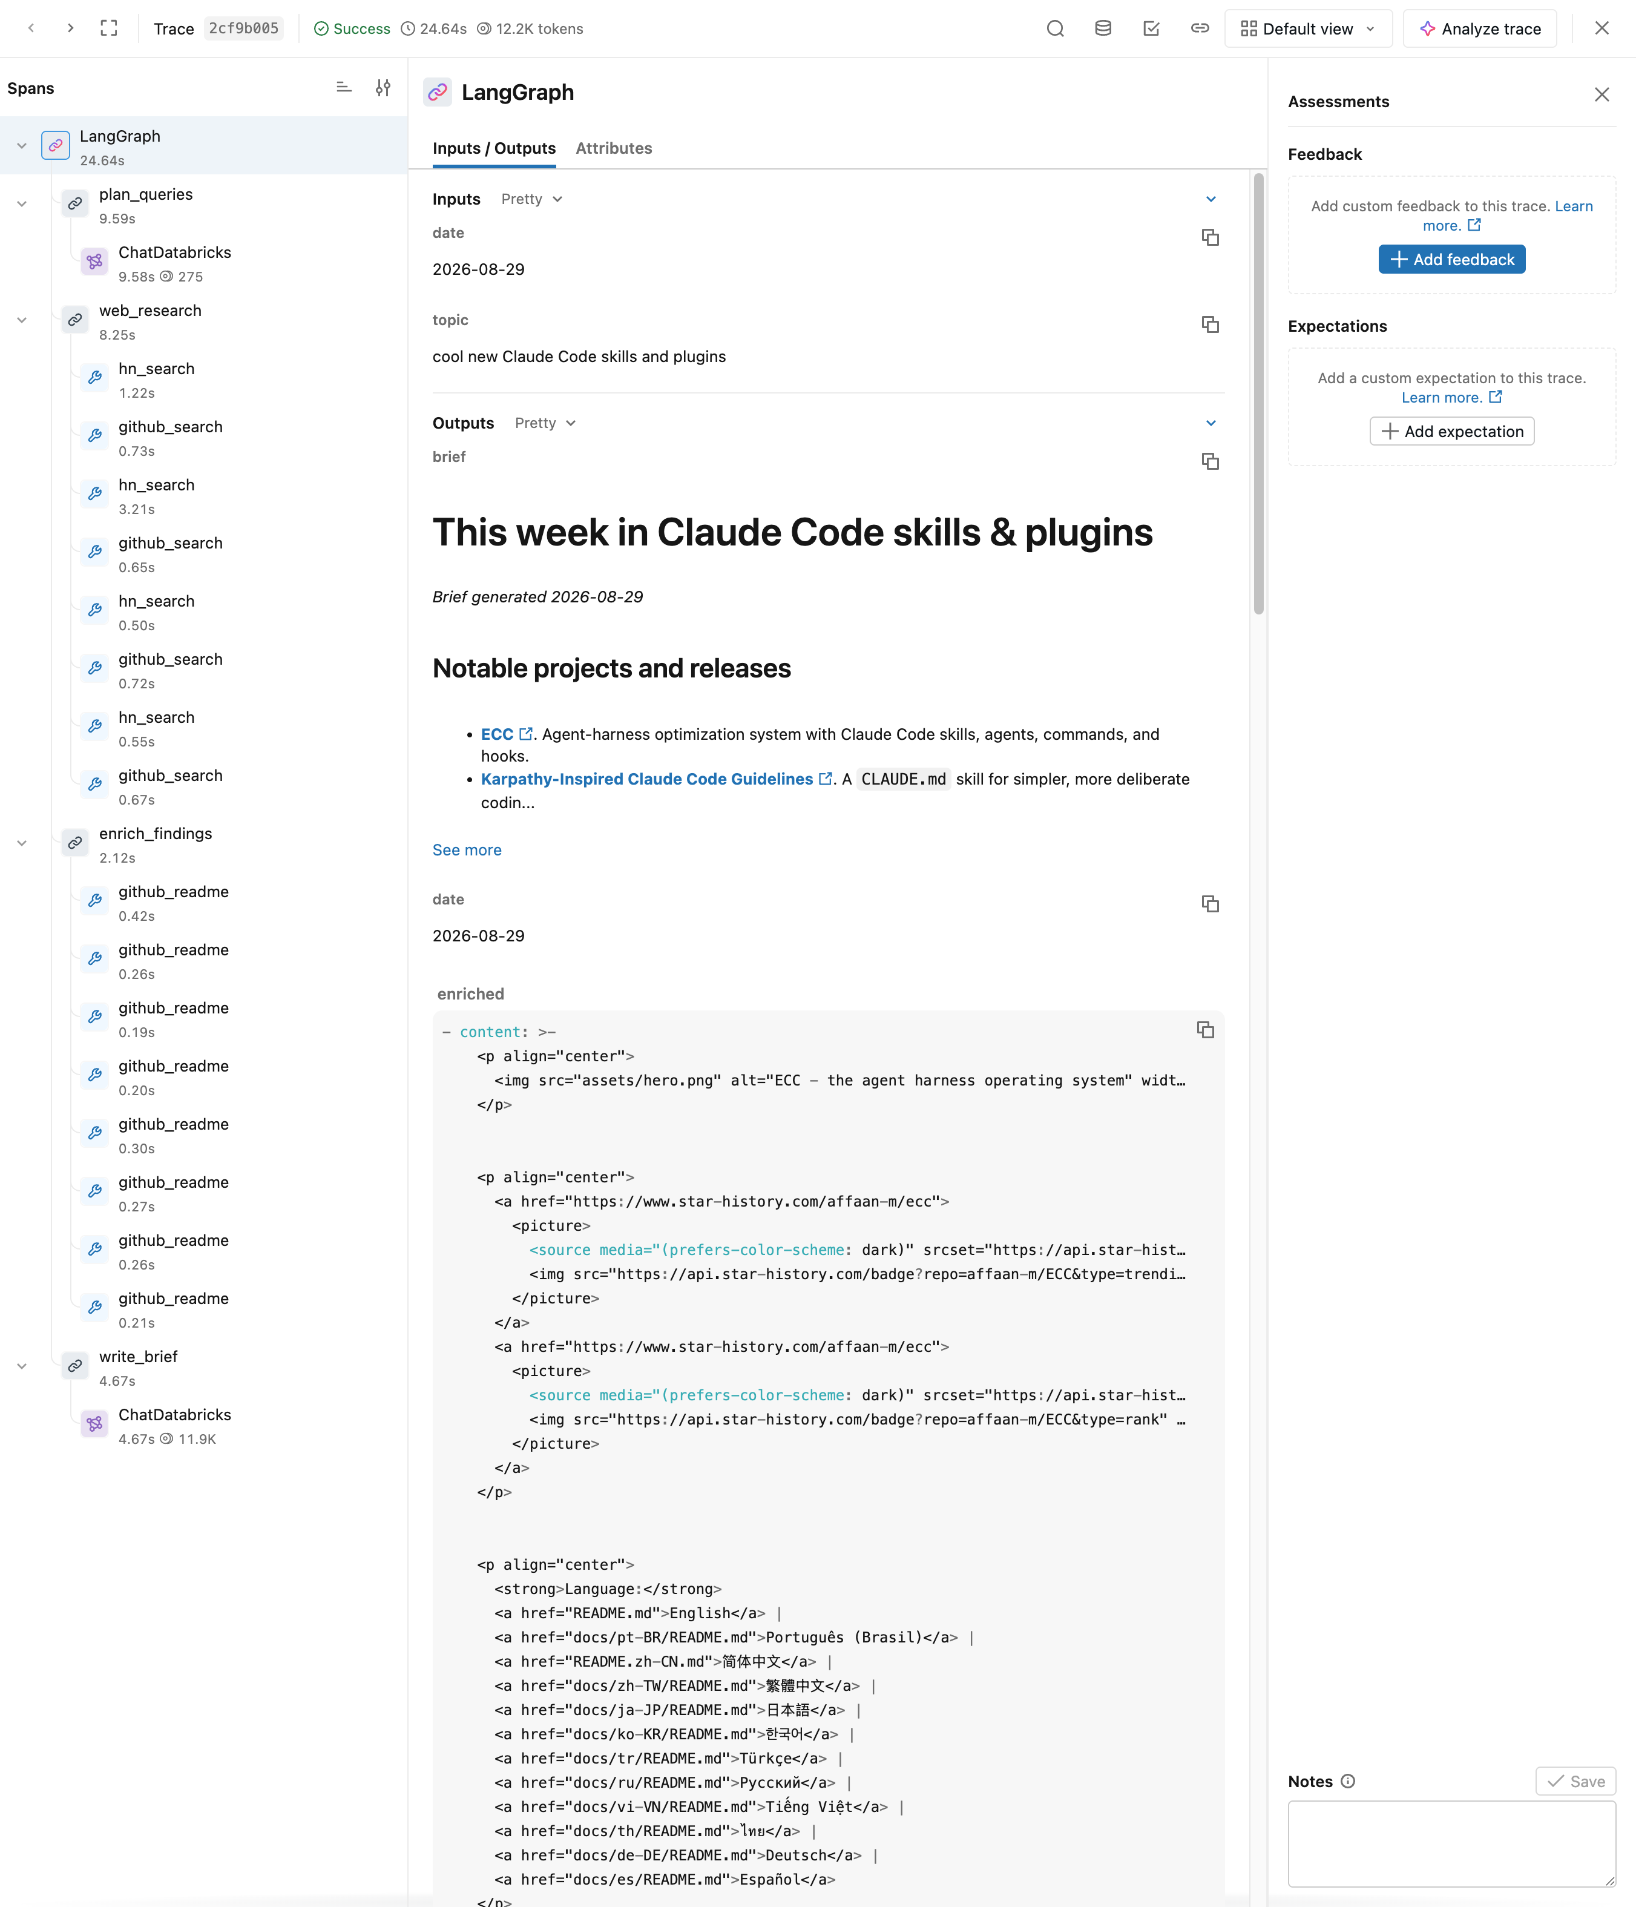This screenshot has width=1636, height=1907.
Task: Copy trace link icon in header
Action: 1200,28
